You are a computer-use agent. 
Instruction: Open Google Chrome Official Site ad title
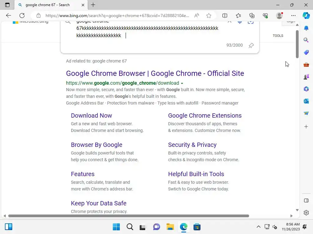[x=155, y=73]
